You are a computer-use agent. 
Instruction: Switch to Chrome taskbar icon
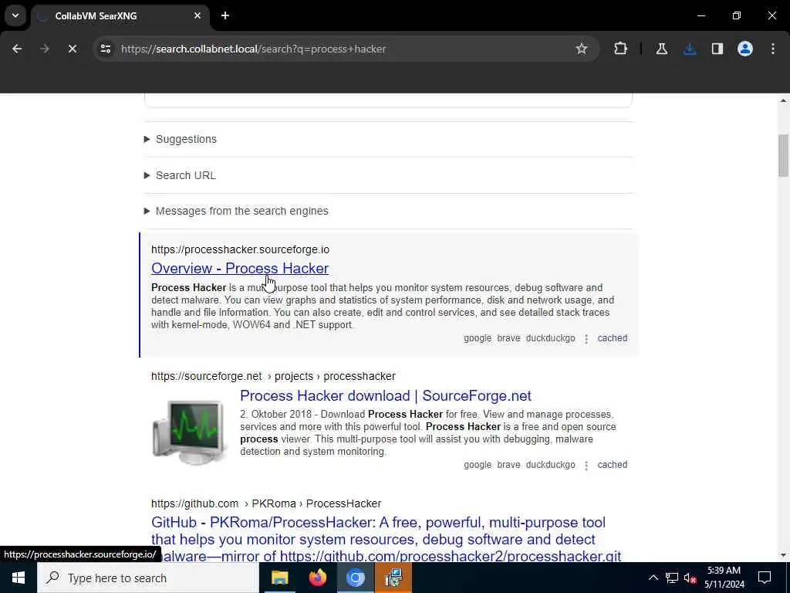355,578
